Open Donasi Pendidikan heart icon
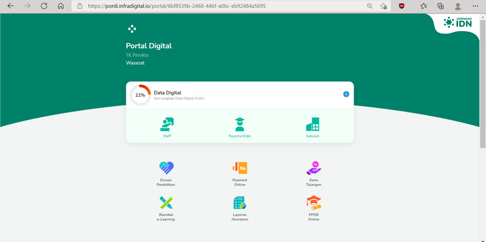 pos(166,168)
